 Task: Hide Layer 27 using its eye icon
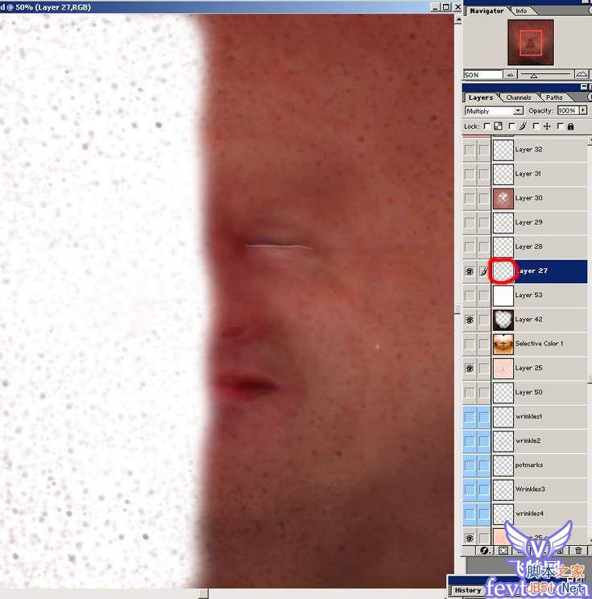point(470,271)
